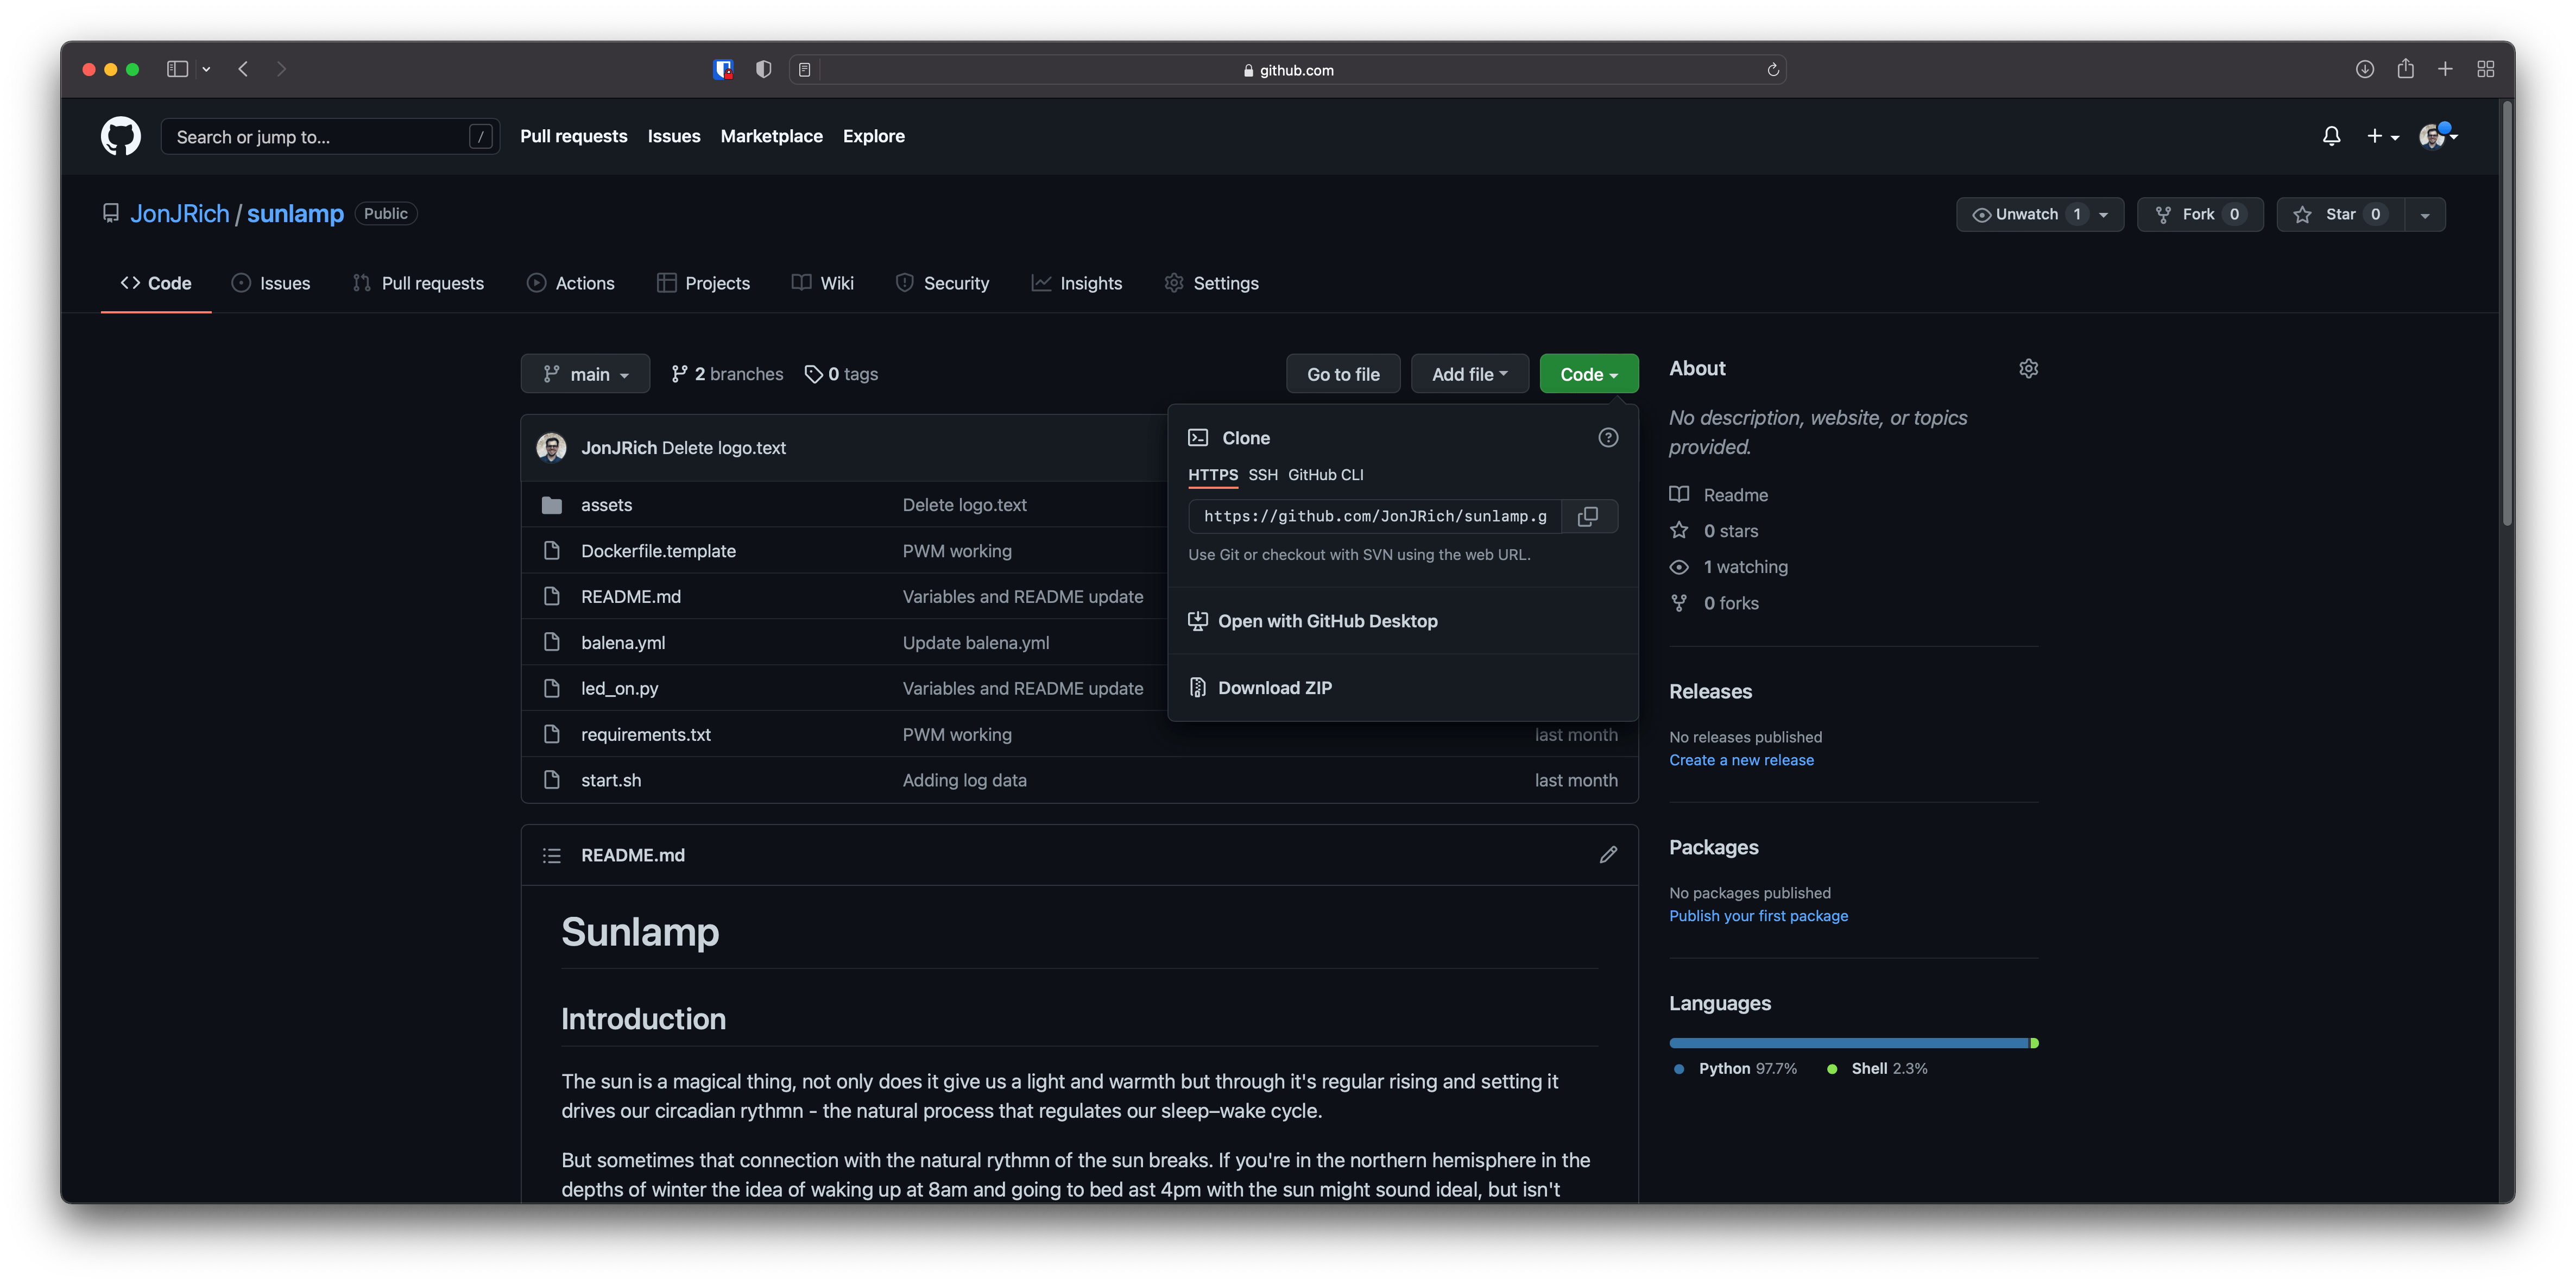
Task: Copy the HTTPS clone URL
Action: tap(1588, 516)
